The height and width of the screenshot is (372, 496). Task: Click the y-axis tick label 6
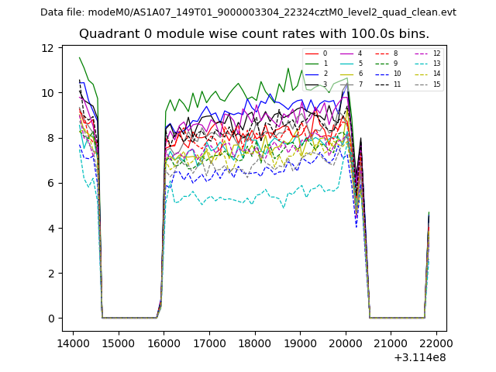point(51,183)
